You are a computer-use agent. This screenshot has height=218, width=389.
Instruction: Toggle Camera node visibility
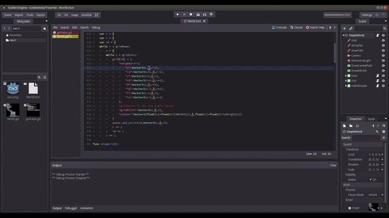(x=383, y=56)
